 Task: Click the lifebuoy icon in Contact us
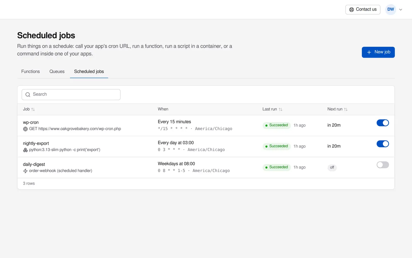(x=352, y=9)
